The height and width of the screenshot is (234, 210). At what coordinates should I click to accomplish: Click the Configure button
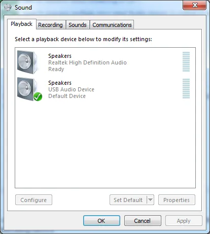click(x=33, y=200)
